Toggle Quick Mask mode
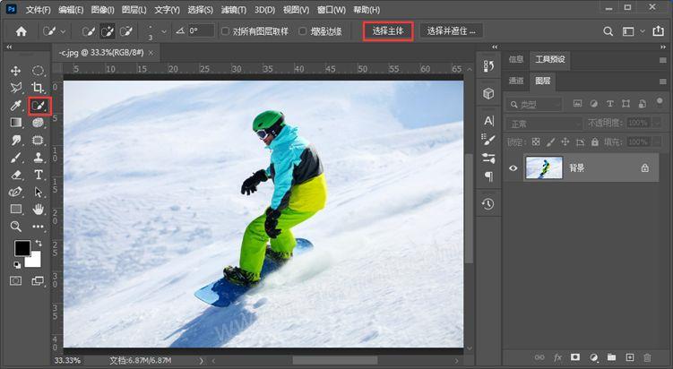Image resolution: width=673 pixels, height=369 pixels. 16,281
